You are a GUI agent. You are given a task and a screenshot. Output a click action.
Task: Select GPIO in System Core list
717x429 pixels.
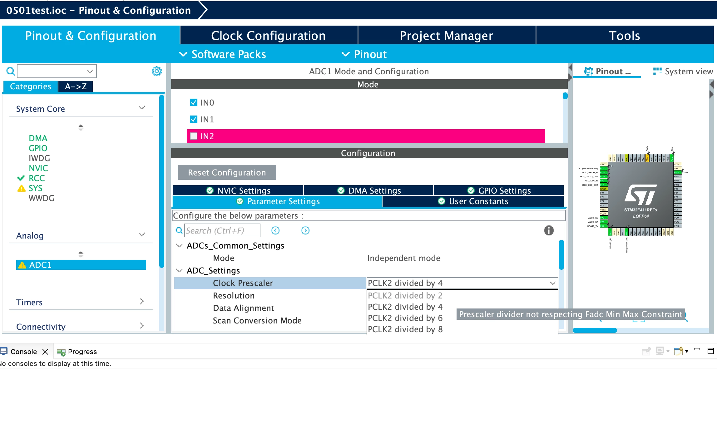[x=38, y=148]
